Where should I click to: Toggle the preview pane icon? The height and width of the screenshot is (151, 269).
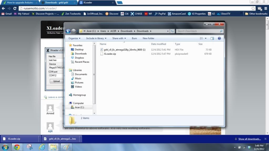(x=212, y=38)
